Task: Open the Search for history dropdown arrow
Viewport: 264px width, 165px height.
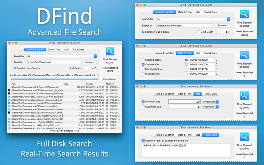Action: (x=95, y=56)
